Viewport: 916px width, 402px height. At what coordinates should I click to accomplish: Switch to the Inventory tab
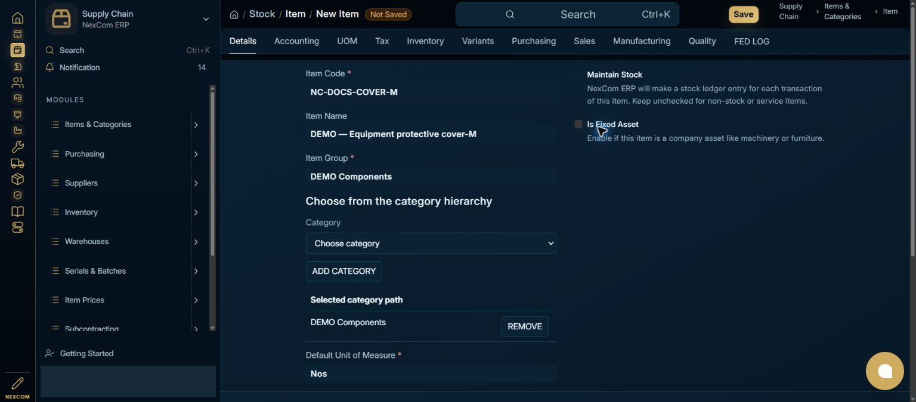coord(425,41)
